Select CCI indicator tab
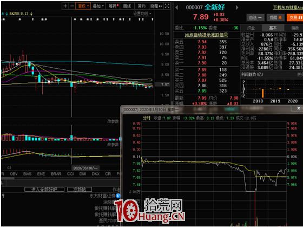303x227 pixels. point(70,174)
